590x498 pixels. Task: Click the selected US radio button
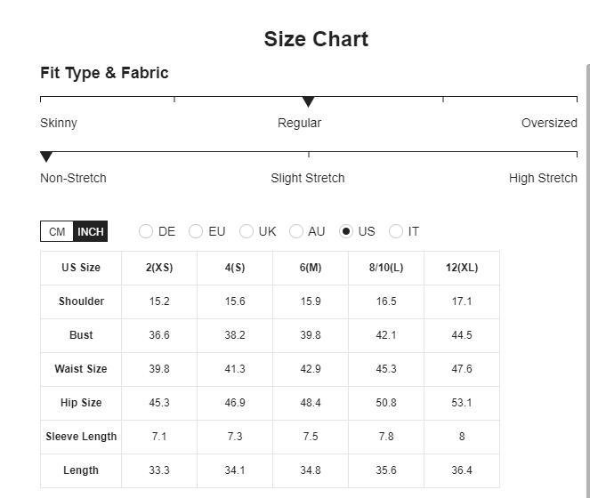point(346,231)
